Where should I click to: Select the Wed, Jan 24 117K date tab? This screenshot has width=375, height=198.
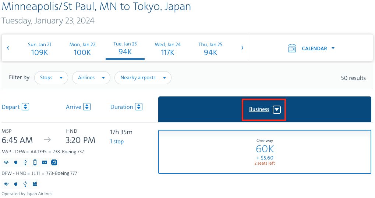click(x=168, y=49)
